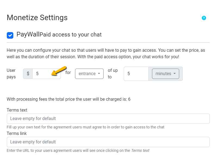This screenshot has height=163, width=217.
Task: Open the entrance dropdown
Action: pyautogui.click(x=89, y=73)
